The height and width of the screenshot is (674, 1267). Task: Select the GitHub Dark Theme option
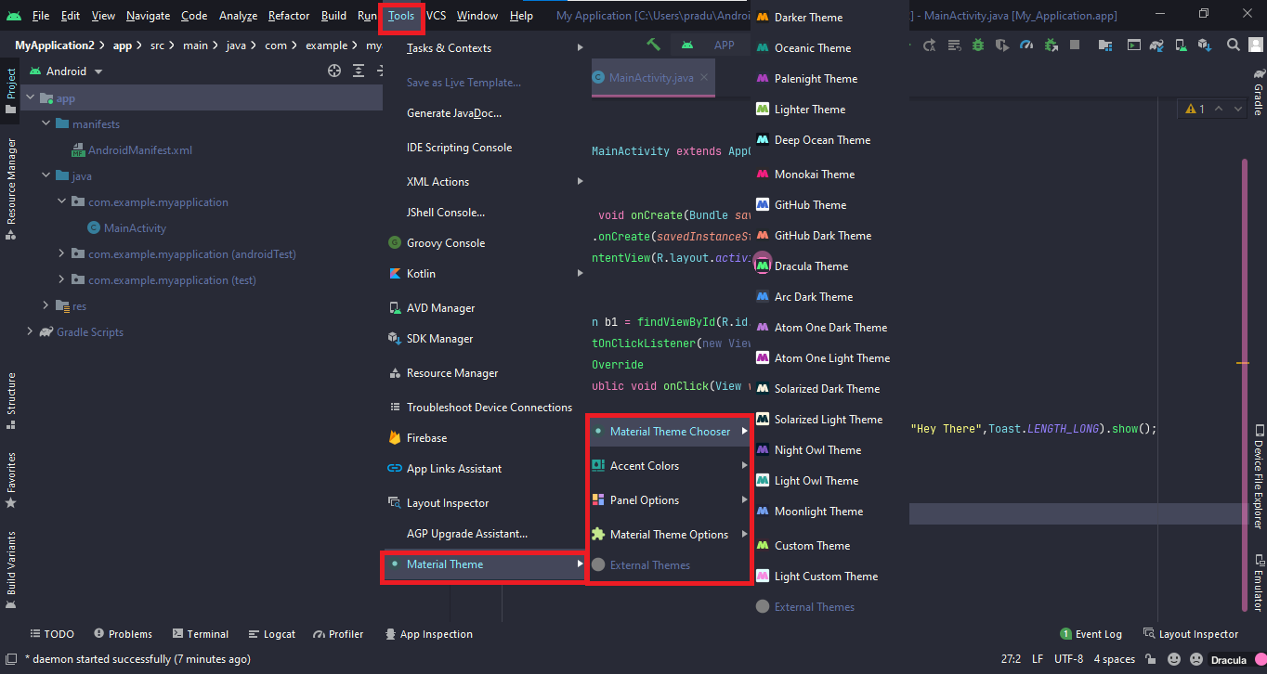pyautogui.click(x=829, y=236)
